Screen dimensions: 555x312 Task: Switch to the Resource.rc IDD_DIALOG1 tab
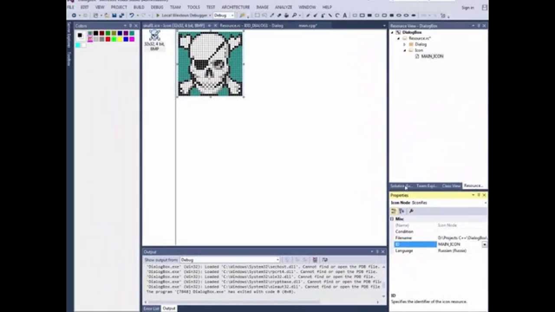[x=251, y=26]
